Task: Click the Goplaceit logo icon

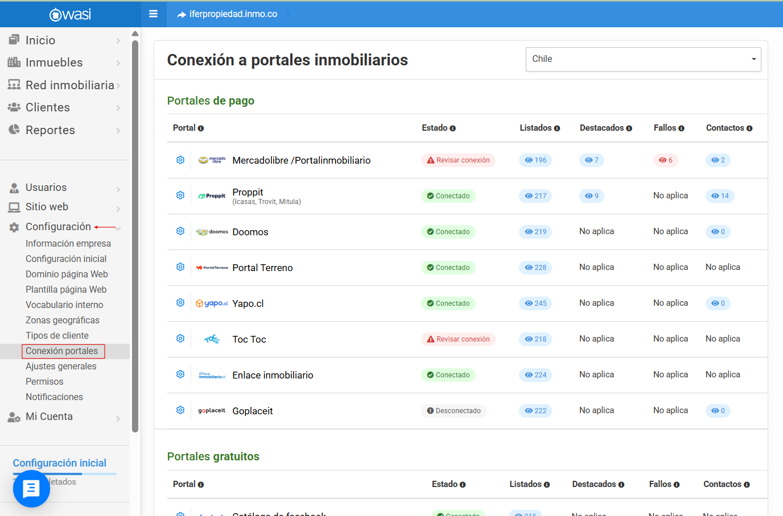Action: (212, 410)
